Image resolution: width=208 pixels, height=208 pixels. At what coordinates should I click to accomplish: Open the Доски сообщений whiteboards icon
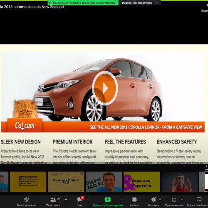199,200
